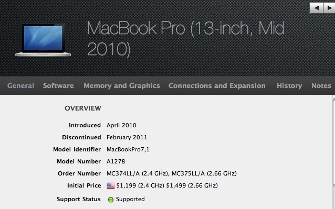Click the MacBook Pro (13-inch, Mid 2010) title
This screenshot has width=335, height=209.
pyautogui.click(x=185, y=39)
